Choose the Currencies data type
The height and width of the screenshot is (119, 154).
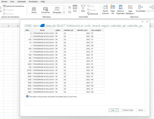point(45,10)
